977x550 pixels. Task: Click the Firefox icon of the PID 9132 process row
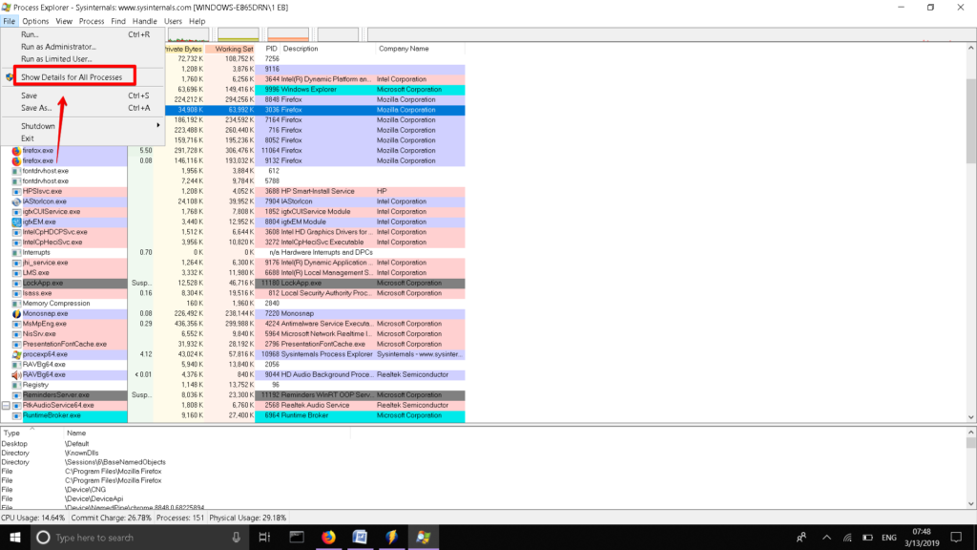click(x=16, y=160)
